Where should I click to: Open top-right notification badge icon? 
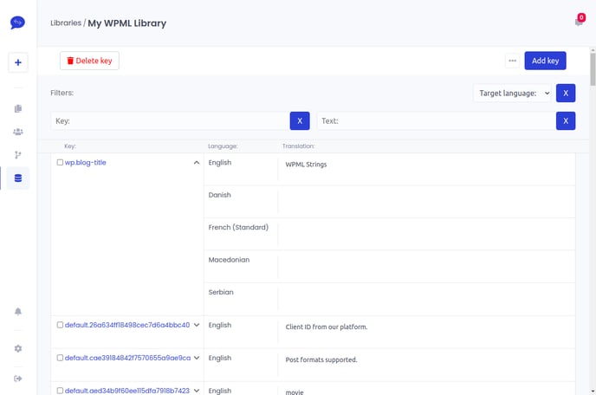click(x=580, y=20)
